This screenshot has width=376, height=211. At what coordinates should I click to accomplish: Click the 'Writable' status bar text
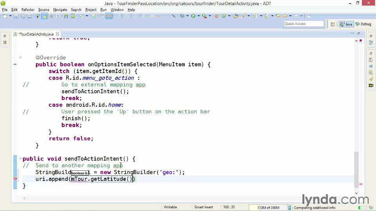pos(170,207)
